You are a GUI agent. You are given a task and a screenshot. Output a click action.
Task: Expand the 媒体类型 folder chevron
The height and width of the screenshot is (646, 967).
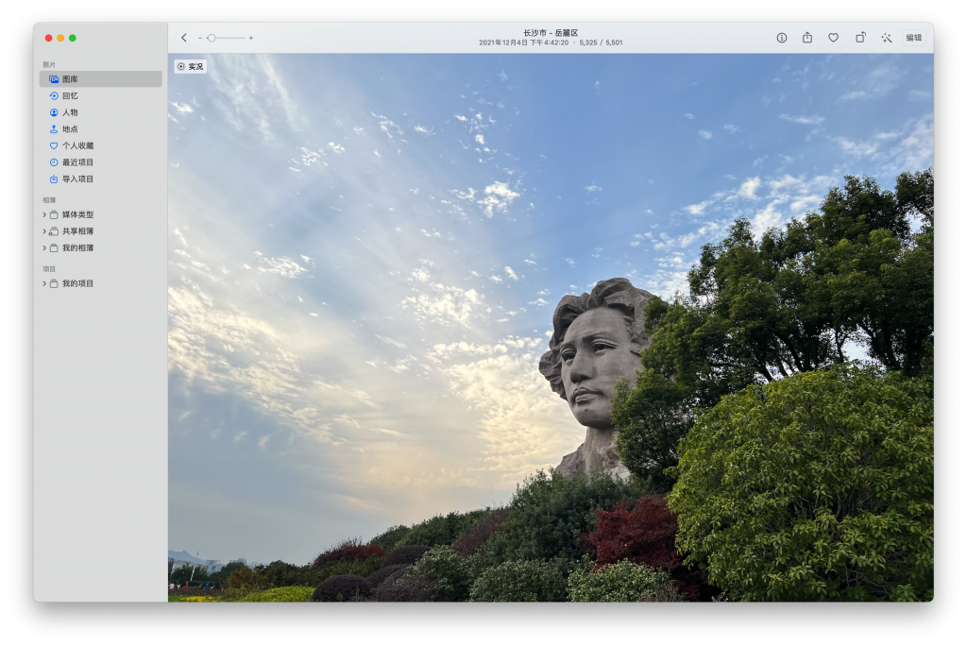point(44,214)
